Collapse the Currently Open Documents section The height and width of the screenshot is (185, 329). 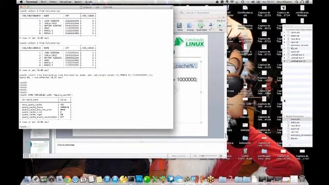[x=284, y=30]
